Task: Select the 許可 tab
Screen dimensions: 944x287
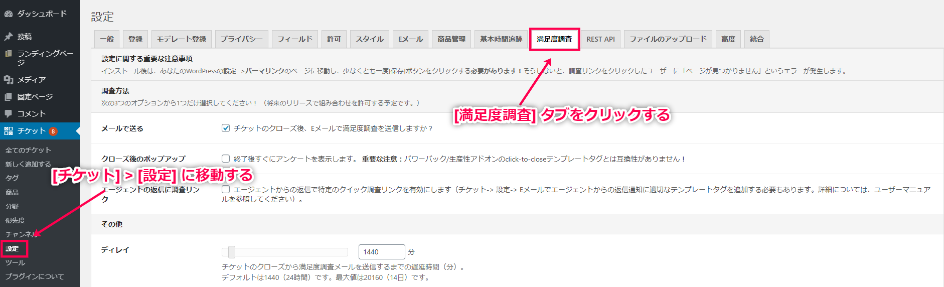Action: click(x=334, y=39)
